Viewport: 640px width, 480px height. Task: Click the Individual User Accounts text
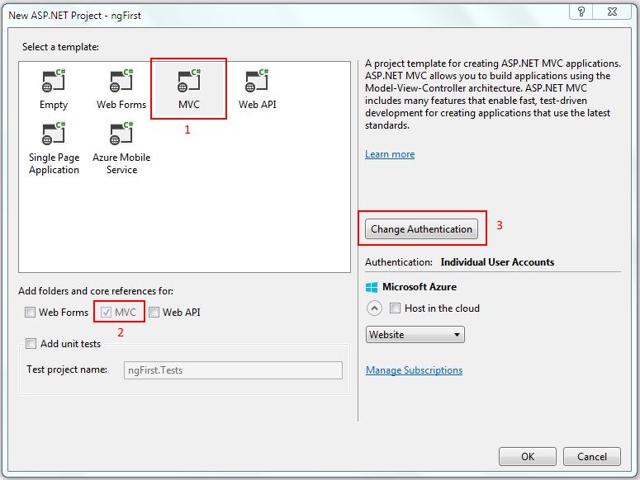pyautogui.click(x=497, y=262)
